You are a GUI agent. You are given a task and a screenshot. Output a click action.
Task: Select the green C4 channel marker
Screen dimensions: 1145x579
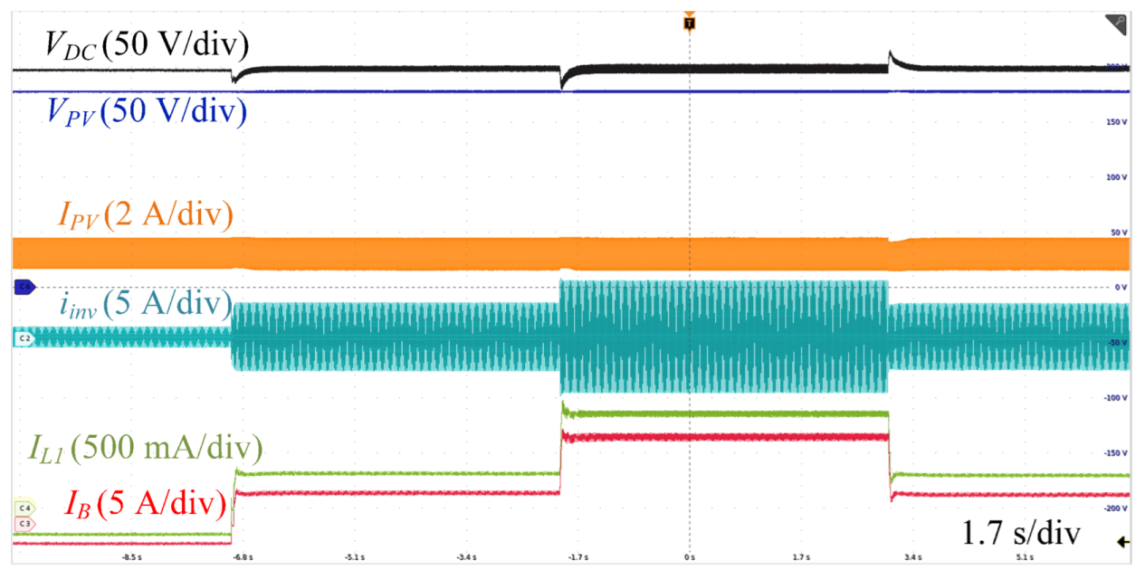click(x=24, y=508)
